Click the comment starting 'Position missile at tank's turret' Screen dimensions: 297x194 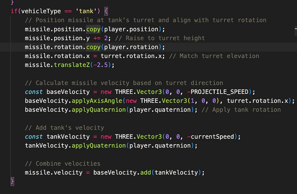(x=146, y=20)
